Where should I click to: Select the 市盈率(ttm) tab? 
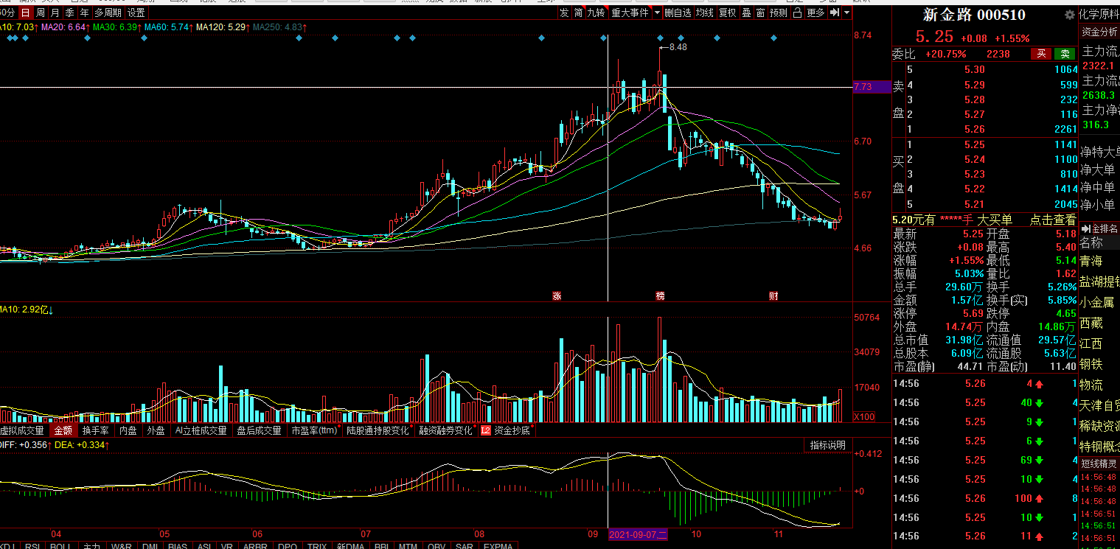click(315, 430)
